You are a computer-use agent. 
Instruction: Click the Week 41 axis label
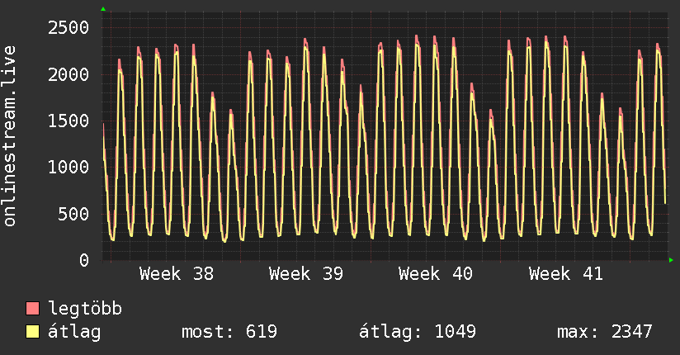(566, 274)
